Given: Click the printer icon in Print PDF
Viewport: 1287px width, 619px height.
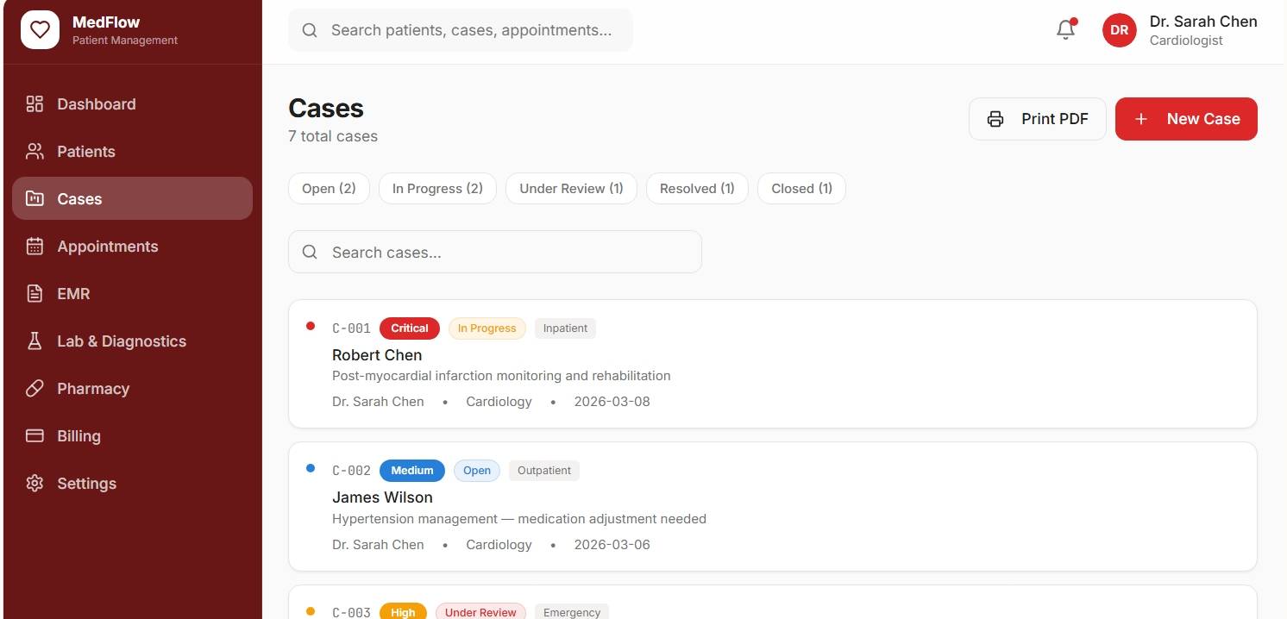Looking at the screenshot, I should pos(995,119).
